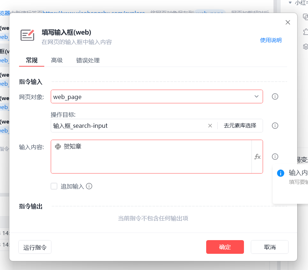Show info icon next to 追加输入

pos(89,186)
